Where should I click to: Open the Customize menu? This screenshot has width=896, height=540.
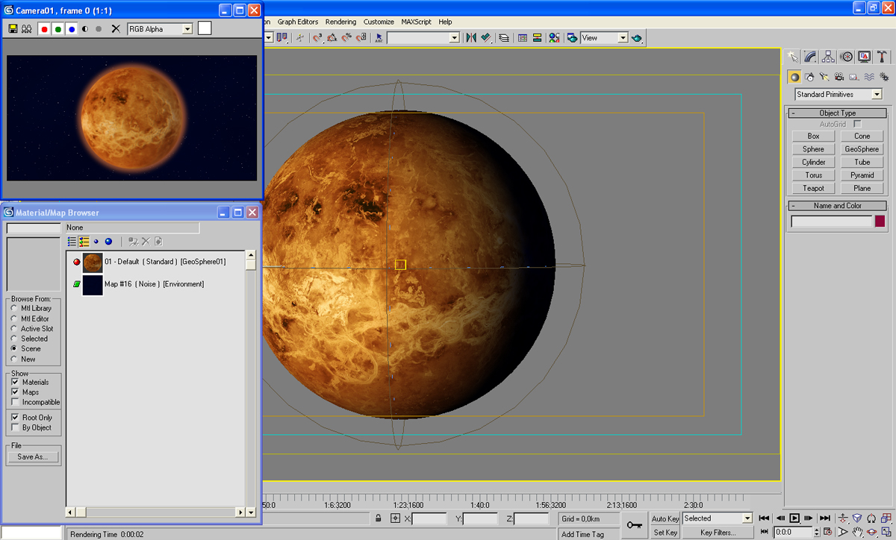coord(379,22)
